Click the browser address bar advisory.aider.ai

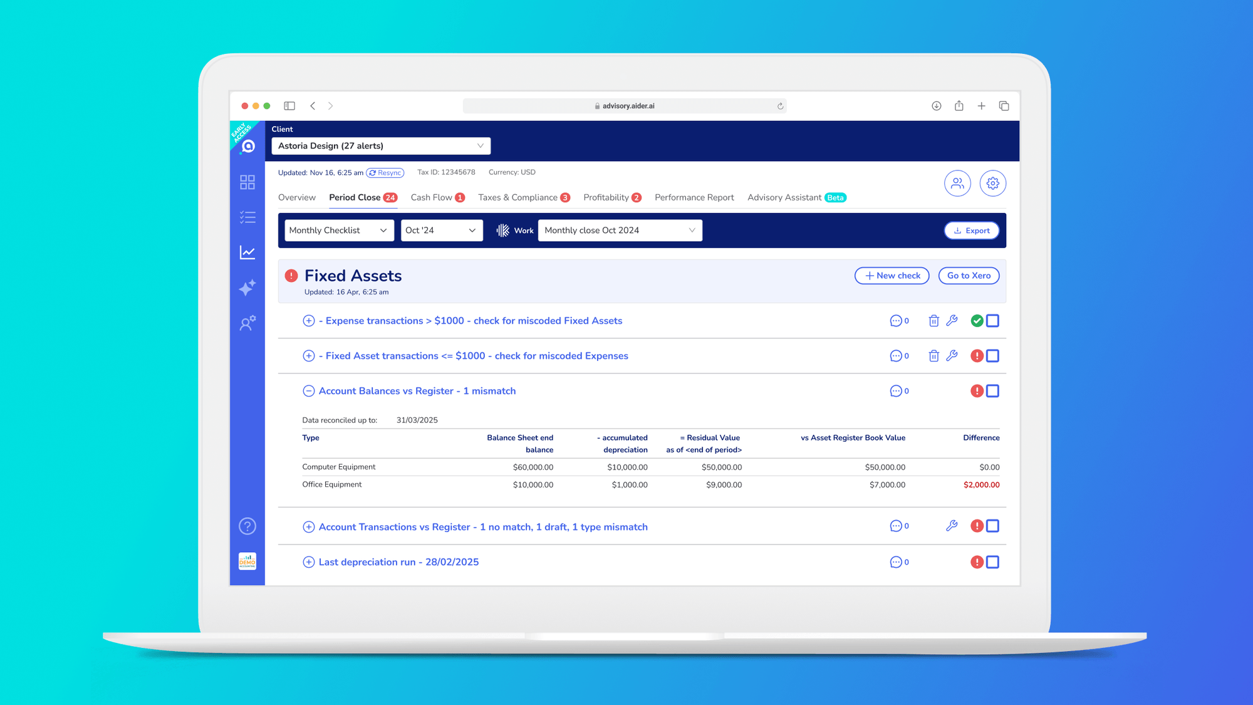click(625, 106)
